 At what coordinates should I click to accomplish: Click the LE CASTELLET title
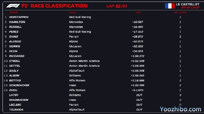click(188, 4)
